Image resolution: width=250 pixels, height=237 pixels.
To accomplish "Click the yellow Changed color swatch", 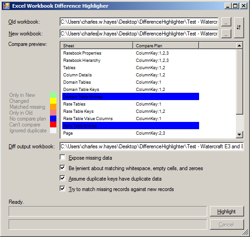I will click(53, 101).
